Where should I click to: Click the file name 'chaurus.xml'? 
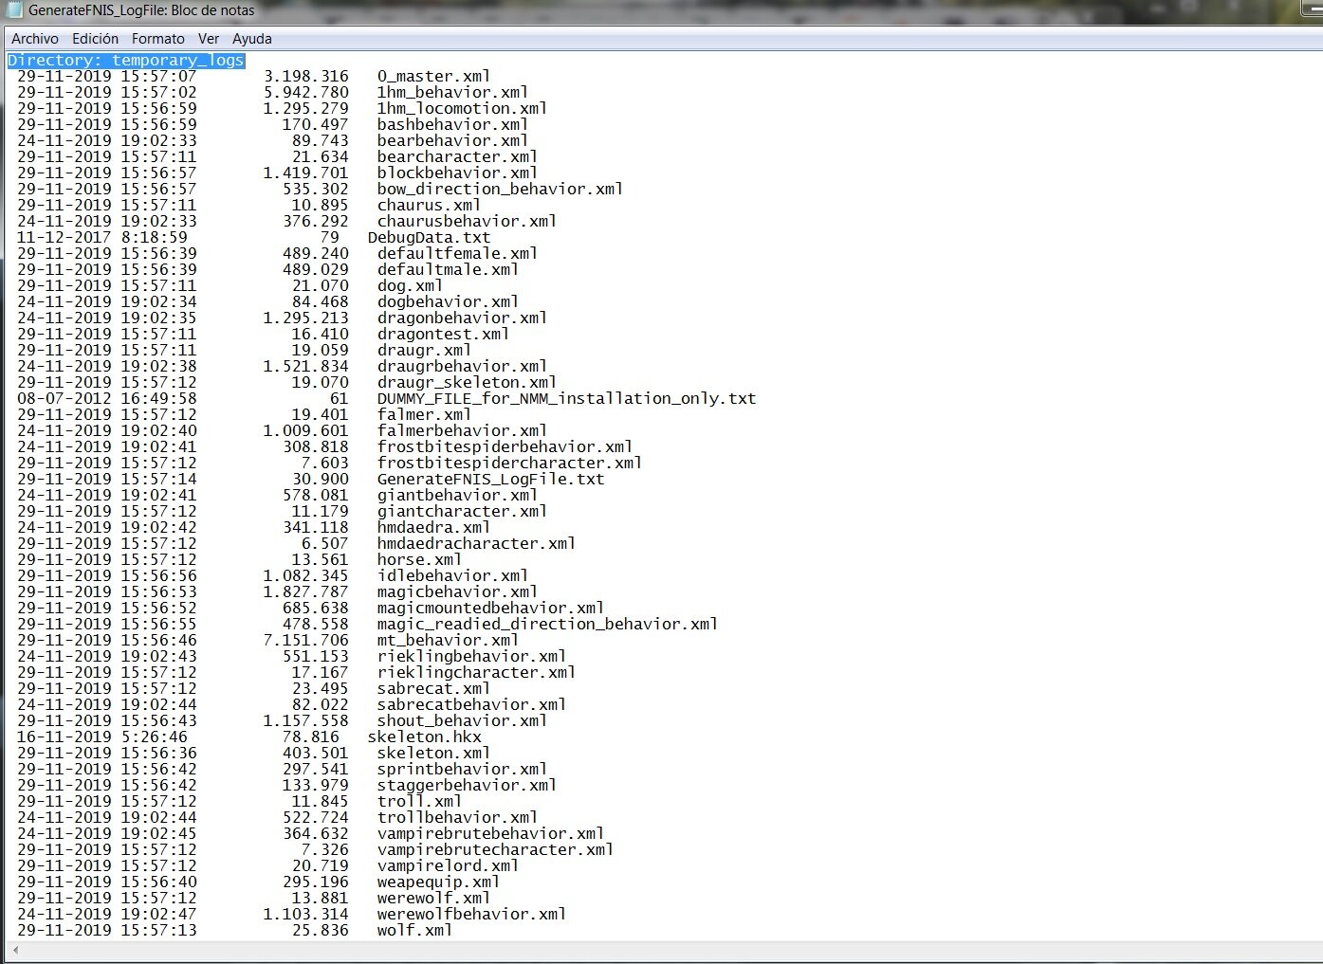click(x=429, y=205)
